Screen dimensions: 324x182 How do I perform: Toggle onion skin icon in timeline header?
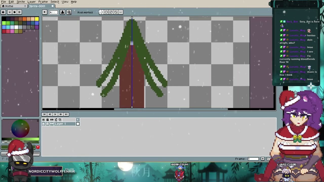coord(60,120)
